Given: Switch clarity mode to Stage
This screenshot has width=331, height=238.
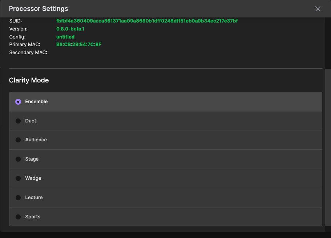Looking at the screenshot, I should tap(18, 159).
